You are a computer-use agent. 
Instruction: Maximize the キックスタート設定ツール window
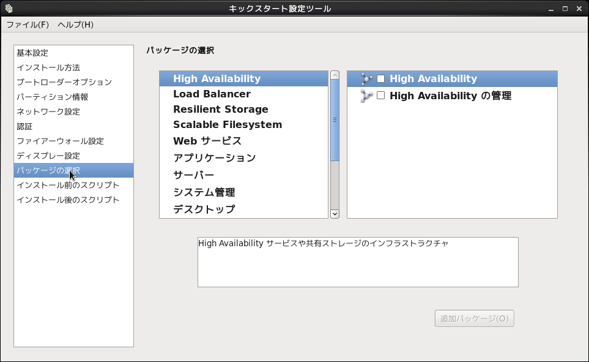(565, 9)
